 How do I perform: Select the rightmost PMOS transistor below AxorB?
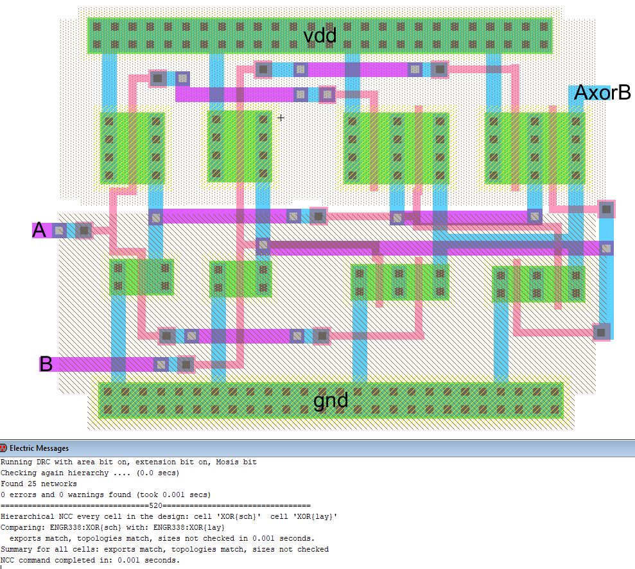[534, 148]
